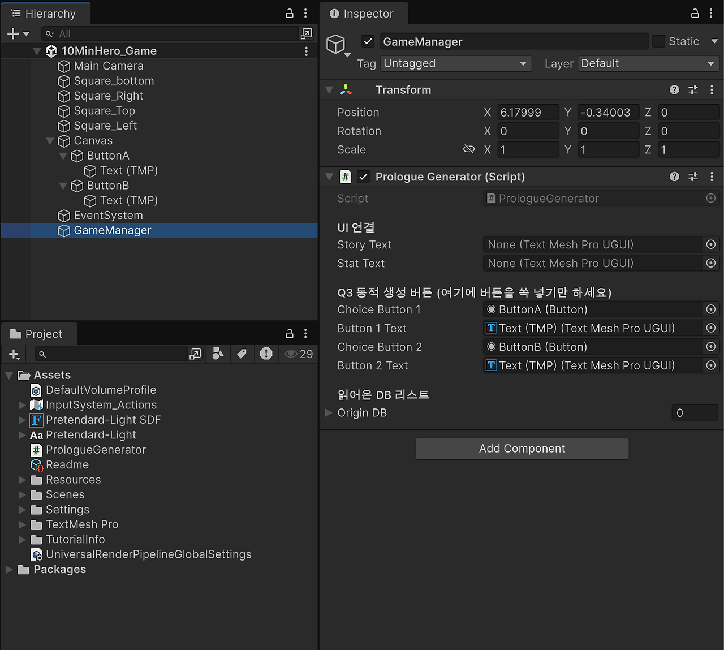
Task: Open the Transform component's three-dot options menu
Action: [x=712, y=89]
